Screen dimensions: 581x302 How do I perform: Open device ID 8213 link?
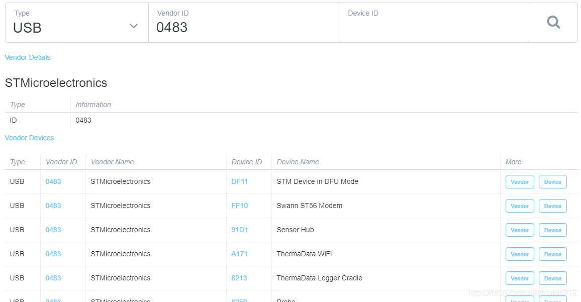pyautogui.click(x=239, y=278)
